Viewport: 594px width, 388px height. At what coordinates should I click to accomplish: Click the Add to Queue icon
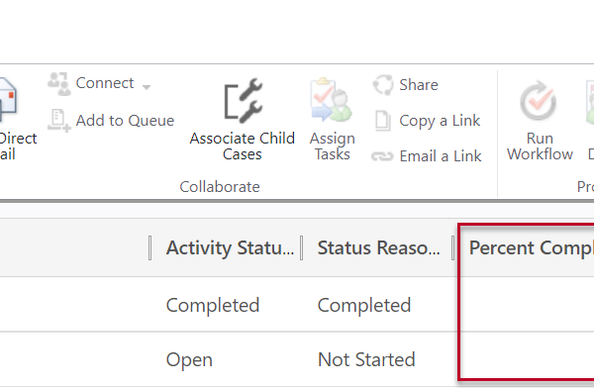click(59, 121)
